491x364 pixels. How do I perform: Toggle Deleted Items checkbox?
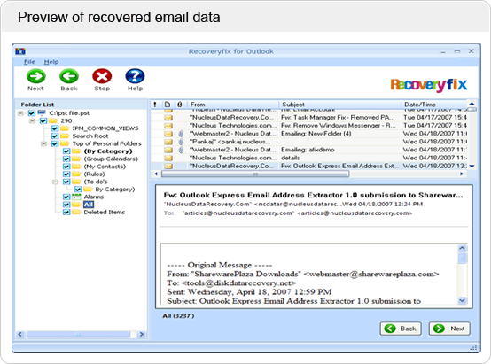66,213
